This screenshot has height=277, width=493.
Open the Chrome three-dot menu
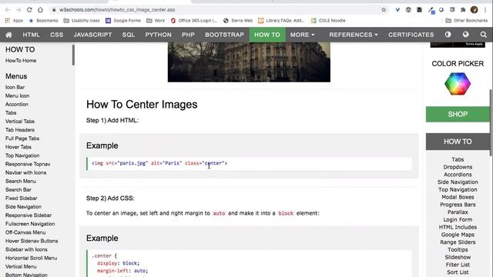tap(485, 10)
